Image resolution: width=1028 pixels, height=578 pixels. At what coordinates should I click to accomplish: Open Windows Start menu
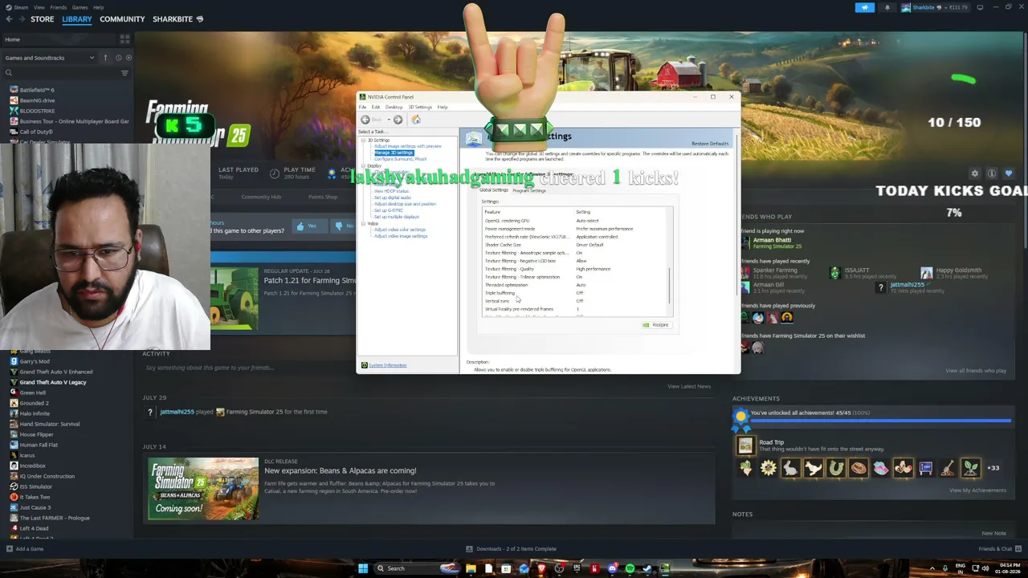[x=363, y=568]
